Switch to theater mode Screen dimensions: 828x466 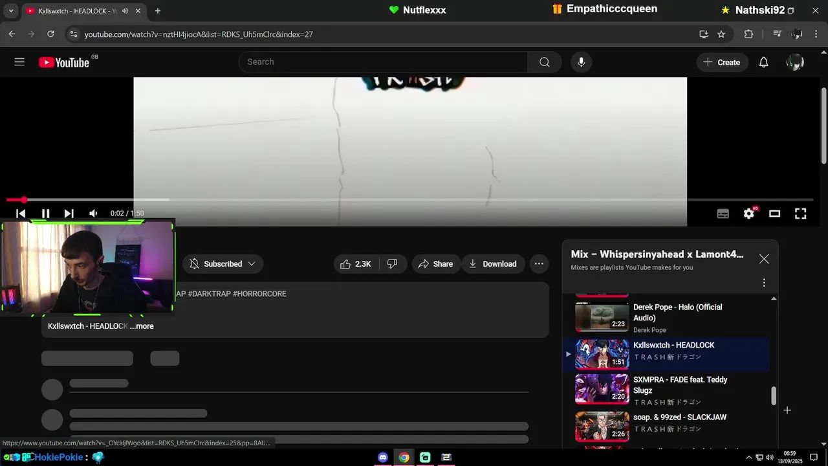tap(774, 214)
